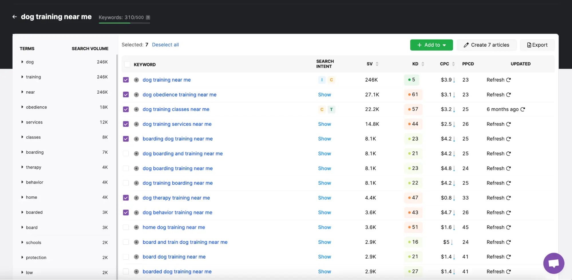Click plus icon beside board dog training near me

[x=136, y=257]
